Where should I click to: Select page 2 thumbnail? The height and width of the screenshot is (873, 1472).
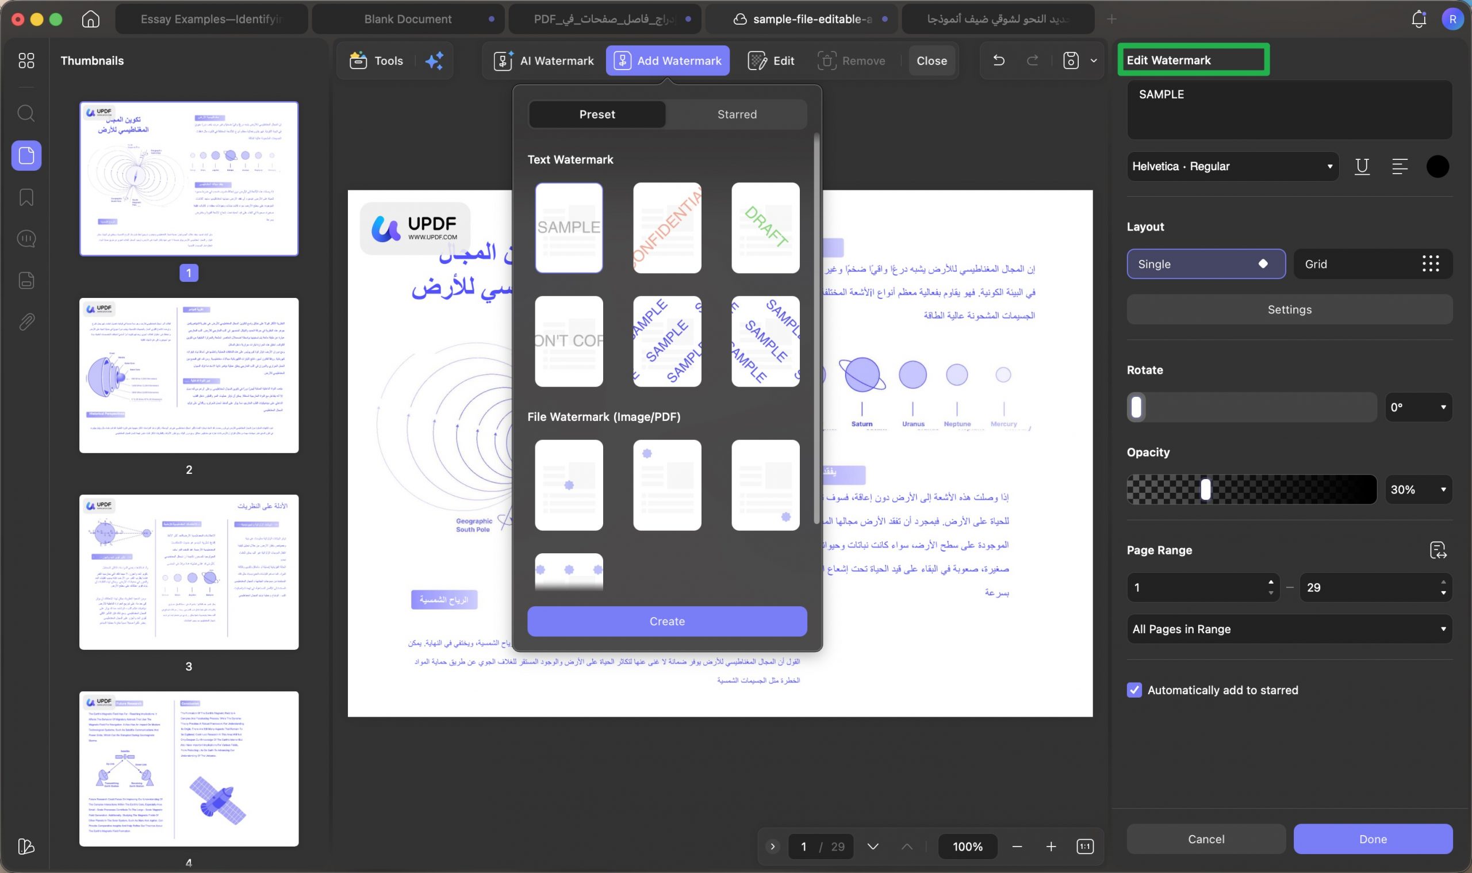coord(189,376)
